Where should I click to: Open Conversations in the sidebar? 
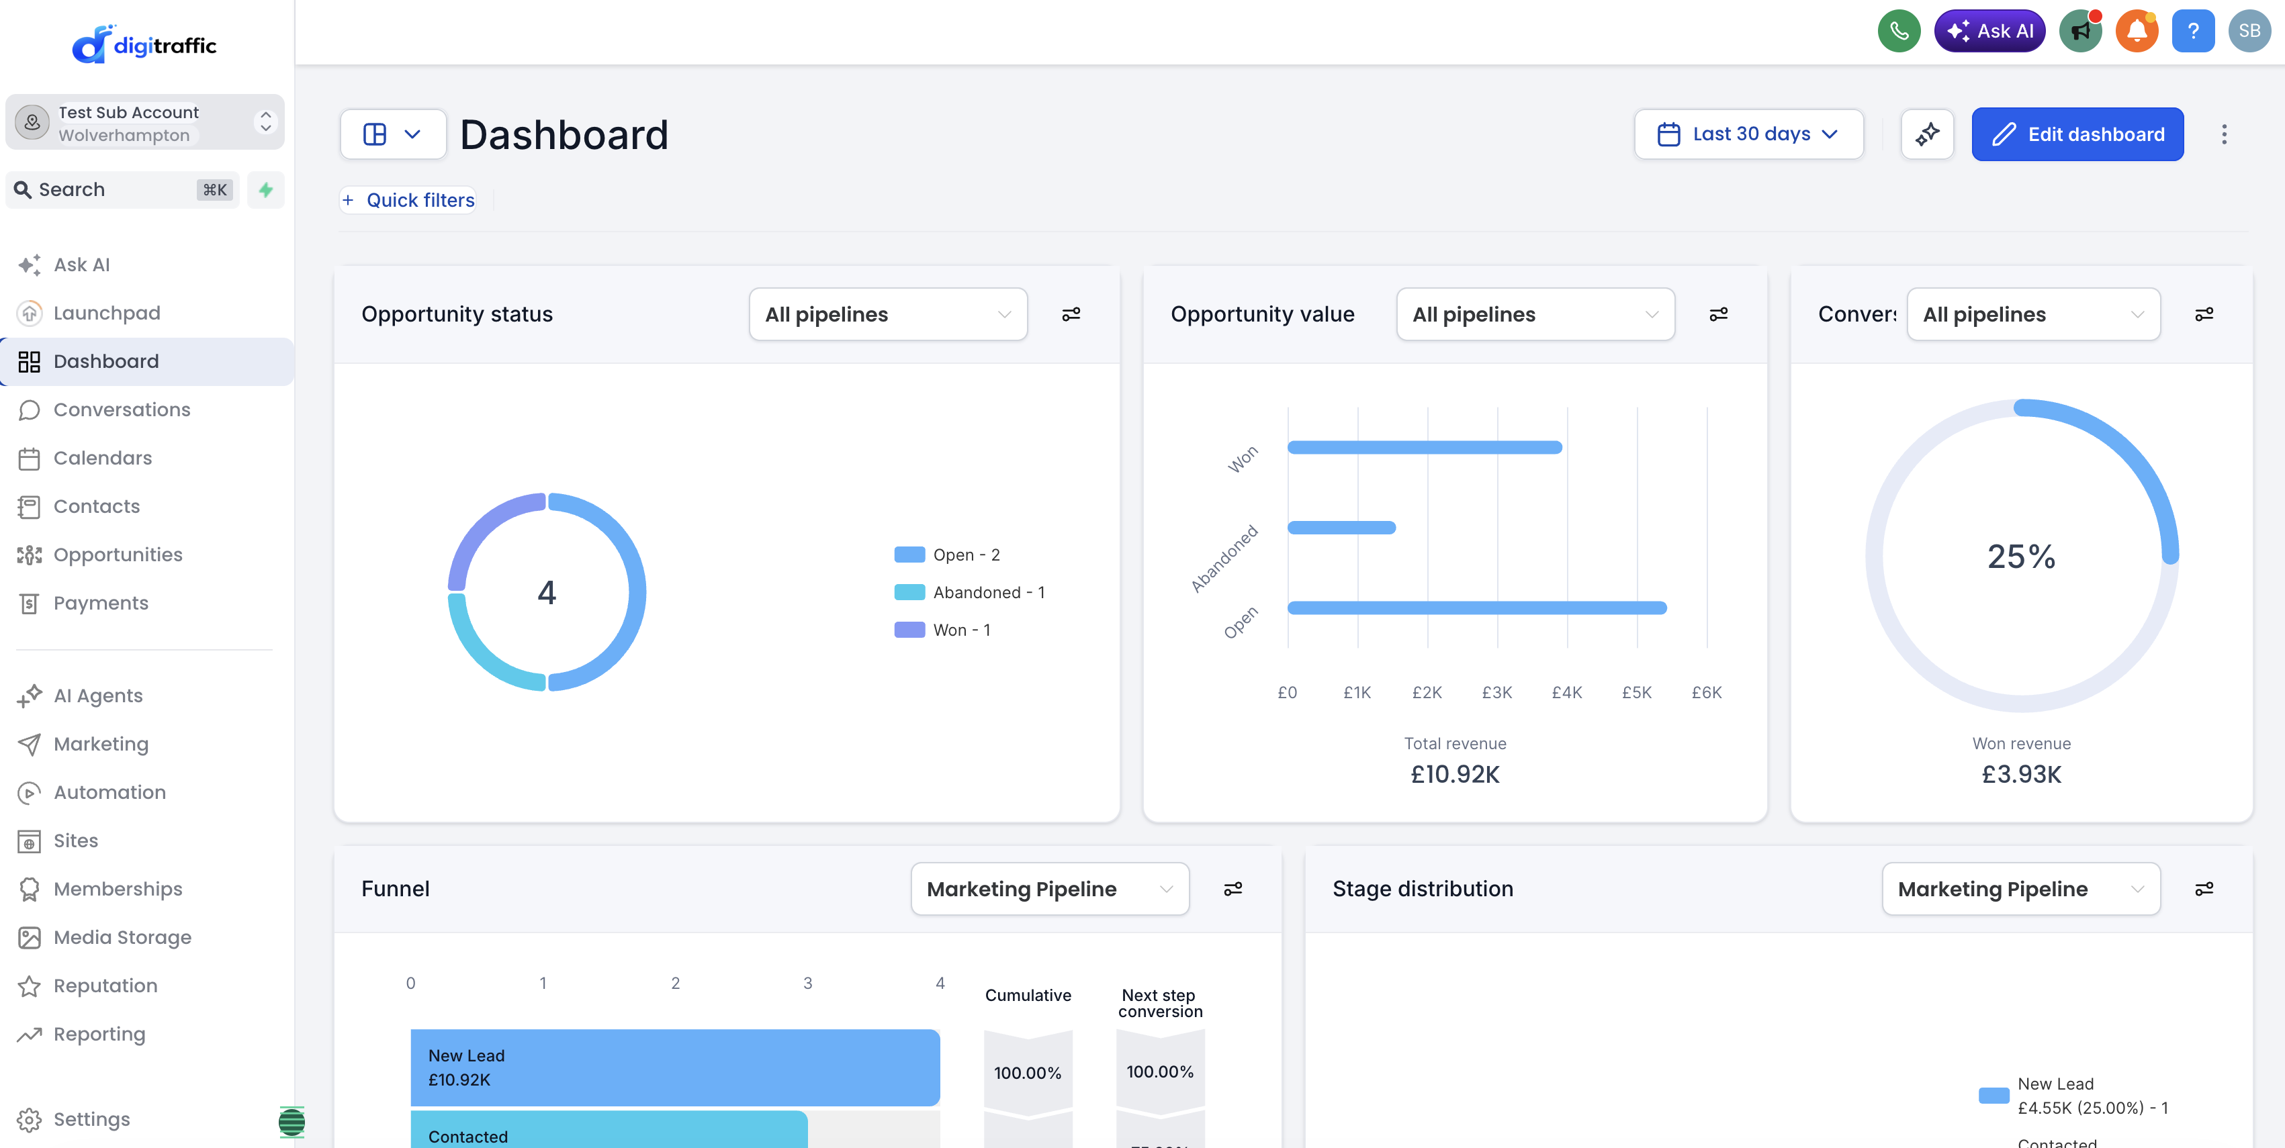tap(147, 410)
